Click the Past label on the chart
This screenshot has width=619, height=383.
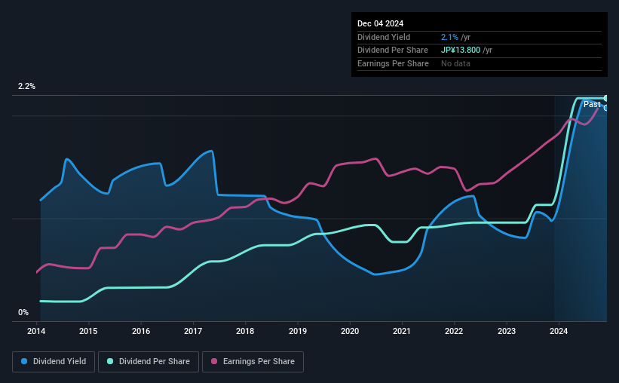tap(592, 104)
